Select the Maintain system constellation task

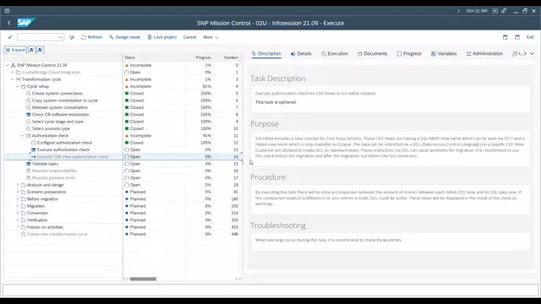pyautogui.click(x=60, y=107)
